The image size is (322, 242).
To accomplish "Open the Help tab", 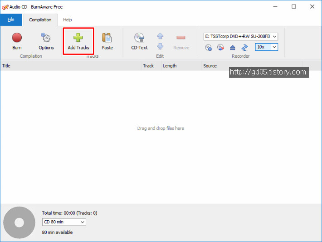I will pyautogui.click(x=68, y=20).
